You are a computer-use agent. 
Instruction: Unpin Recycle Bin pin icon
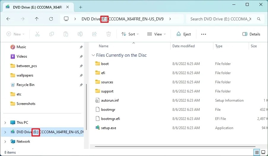point(81,85)
